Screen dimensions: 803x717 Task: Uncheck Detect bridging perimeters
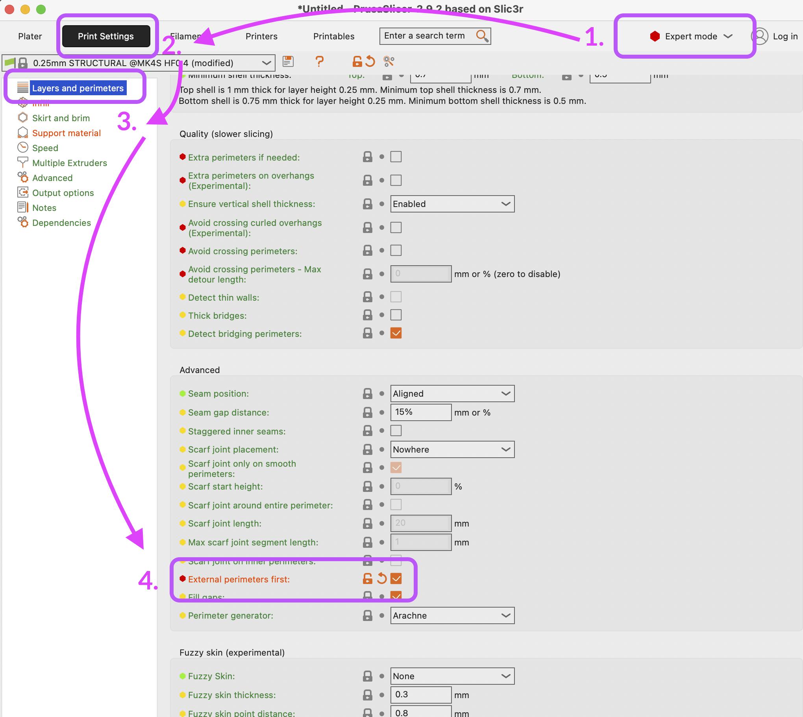pyautogui.click(x=396, y=333)
